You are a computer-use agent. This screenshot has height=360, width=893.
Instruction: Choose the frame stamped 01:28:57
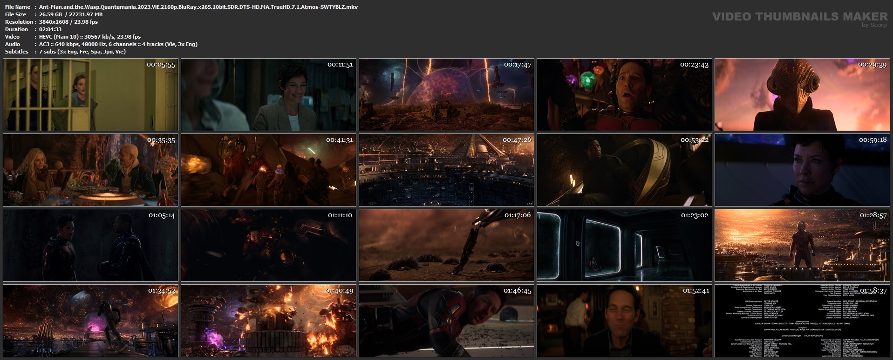point(802,246)
